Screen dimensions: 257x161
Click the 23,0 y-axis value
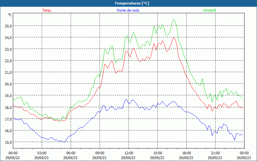(x=8, y=49)
